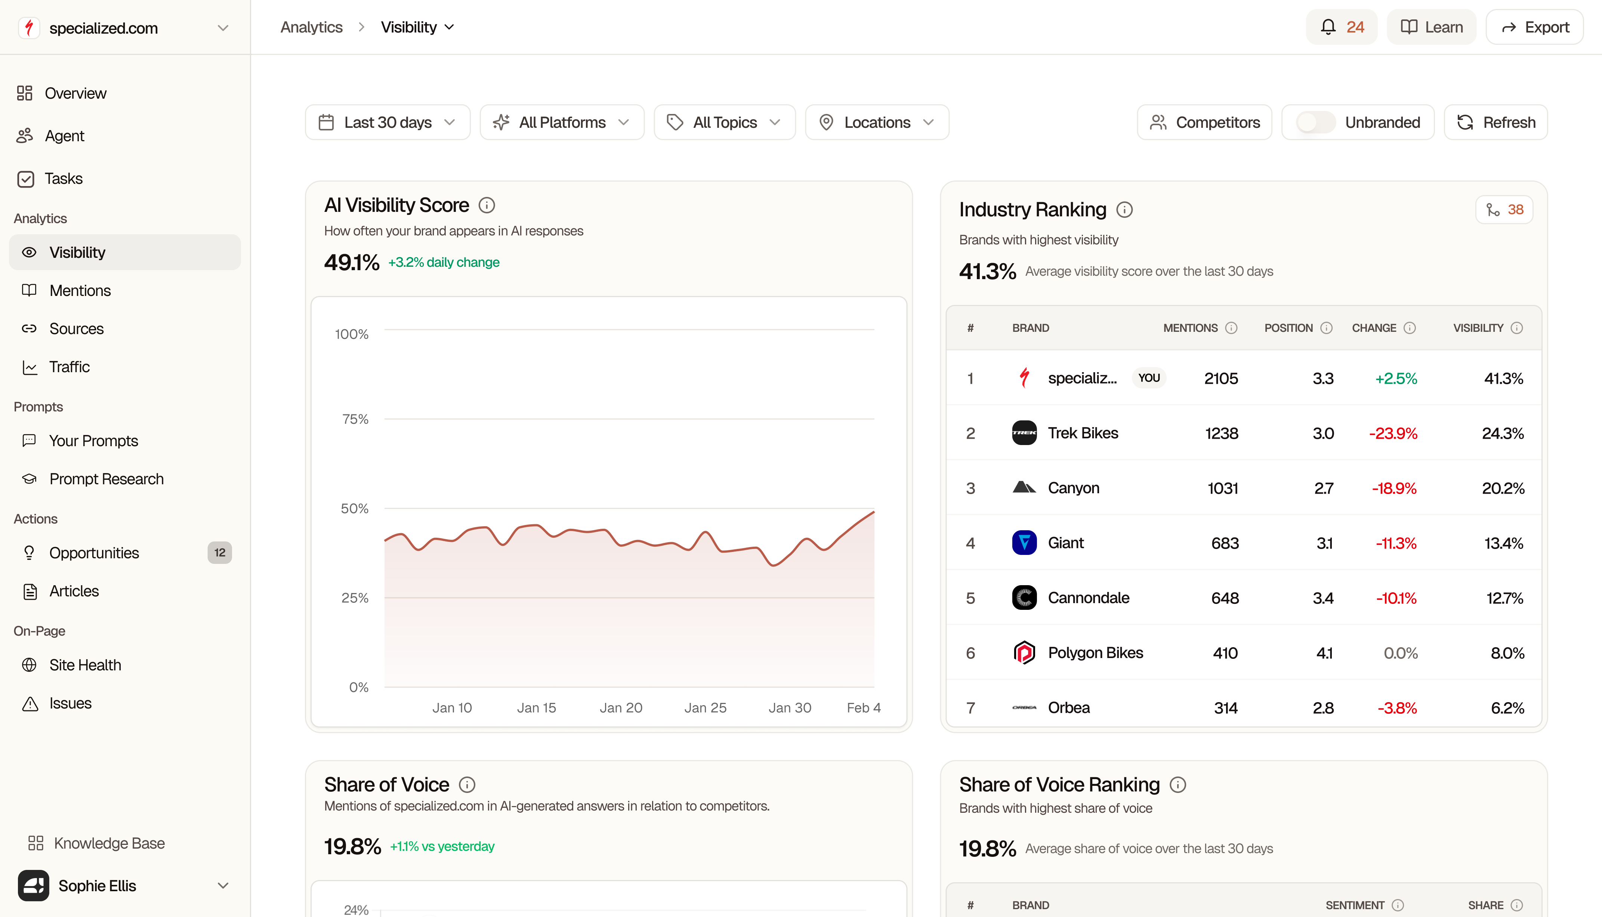Open Issues in the sidebar
The width and height of the screenshot is (1602, 917).
pyautogui.click(x=125, y=703)
